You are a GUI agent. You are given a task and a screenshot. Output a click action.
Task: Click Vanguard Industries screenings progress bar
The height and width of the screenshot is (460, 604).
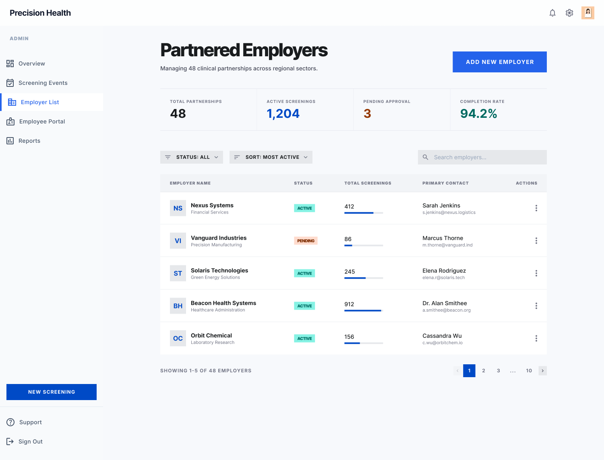click(x=364, y=245)
